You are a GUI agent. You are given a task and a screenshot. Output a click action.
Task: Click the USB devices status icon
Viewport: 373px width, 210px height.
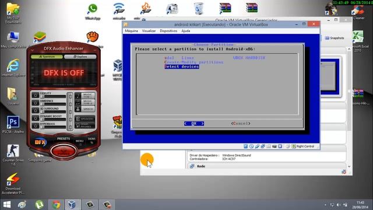tap(257, 146)
